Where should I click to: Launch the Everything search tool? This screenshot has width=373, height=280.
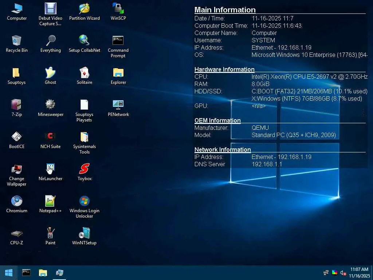click(50, 44)
